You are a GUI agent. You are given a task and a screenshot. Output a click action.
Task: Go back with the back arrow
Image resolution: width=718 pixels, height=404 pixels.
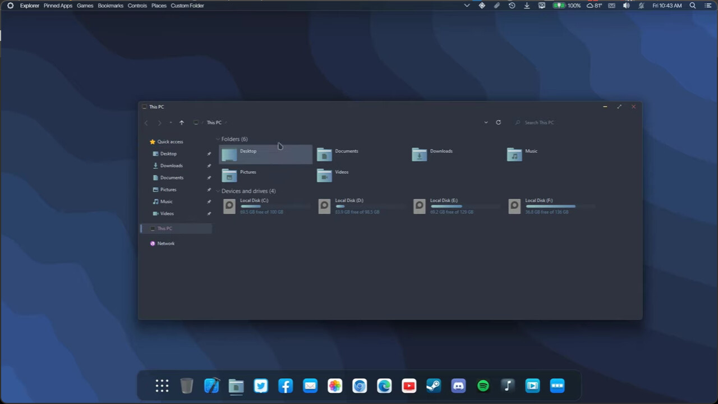(x=146, y=122)
